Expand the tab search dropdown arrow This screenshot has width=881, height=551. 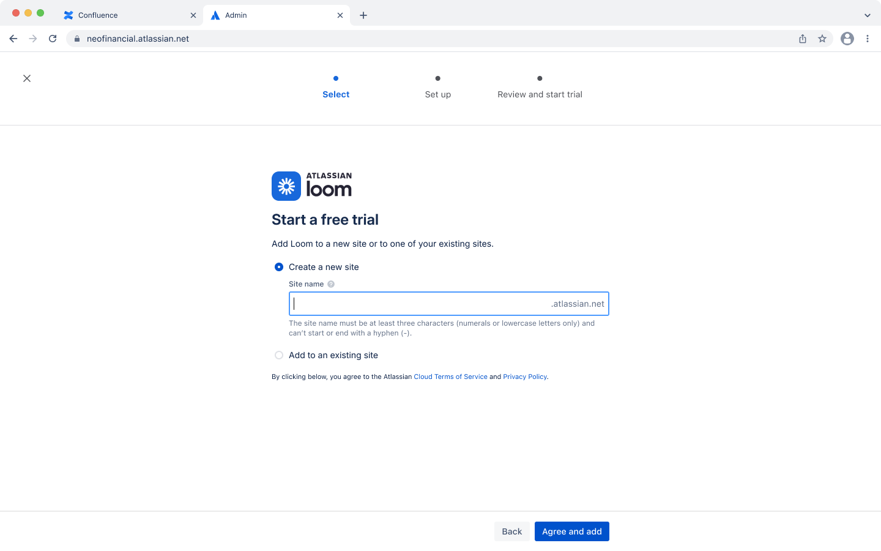[x=868, y=15]
